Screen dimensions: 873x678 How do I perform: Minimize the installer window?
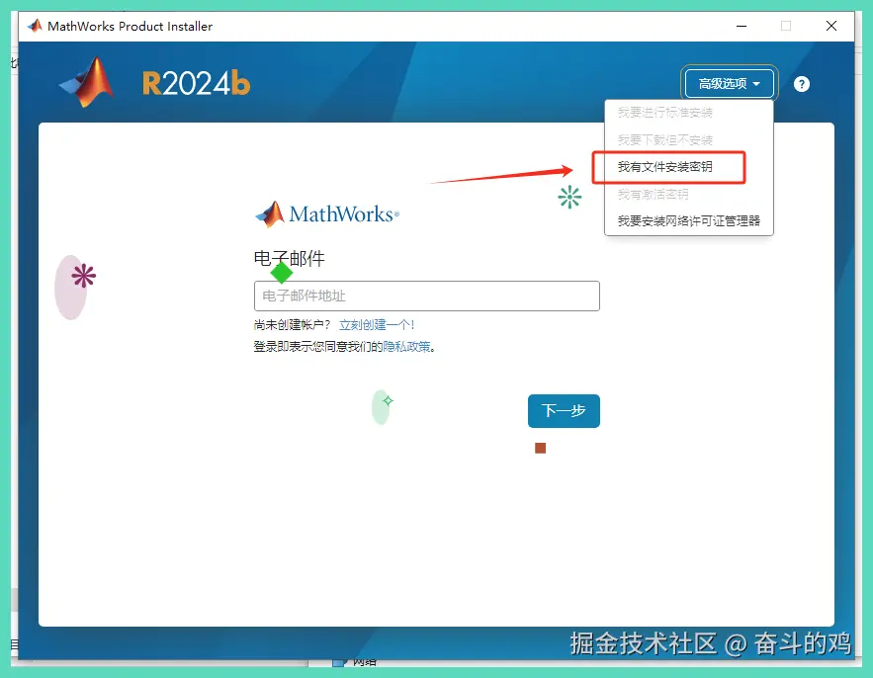point(742,26)
